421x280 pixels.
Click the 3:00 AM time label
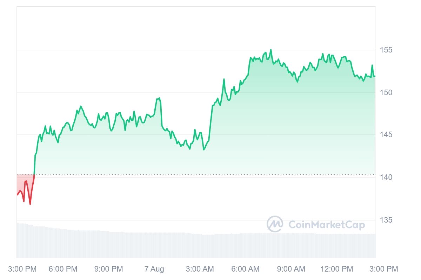click(x=200, y=269)
